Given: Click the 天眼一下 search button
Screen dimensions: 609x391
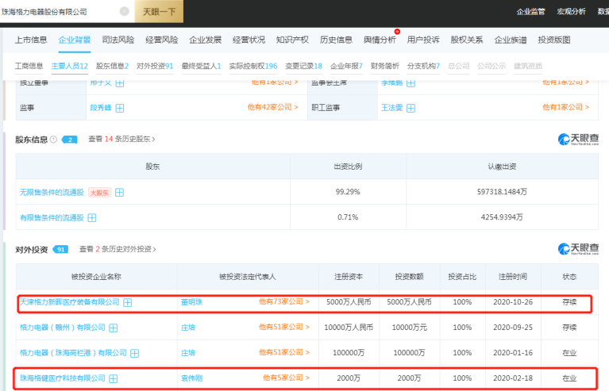Looking at the screenshot, I should click(159, 12).
